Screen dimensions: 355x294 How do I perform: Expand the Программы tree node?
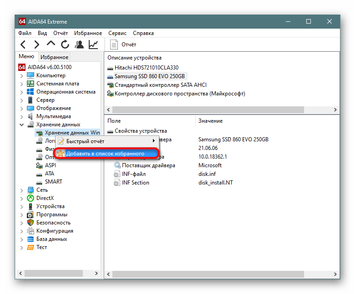tap(21, 214)
